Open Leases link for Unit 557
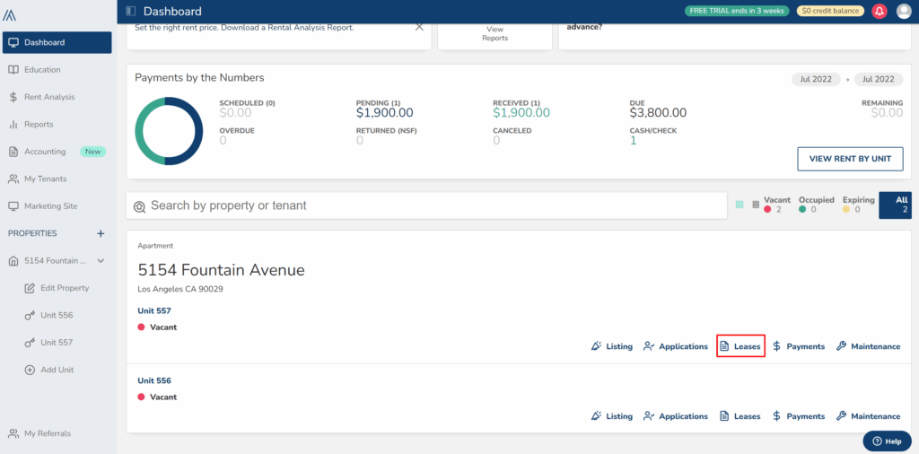 (740, 346)
